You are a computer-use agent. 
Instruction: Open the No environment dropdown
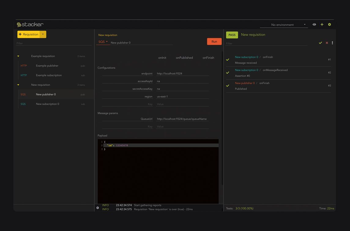284,25
